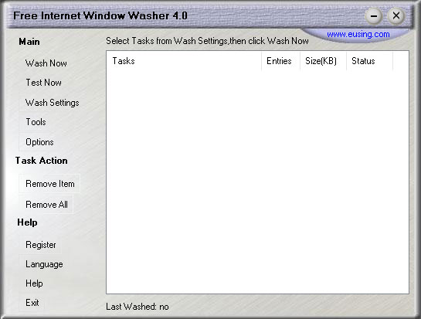Sort by the Tasks column header
The width and height of the screenshot is (421, 319).
click(184, 61)
